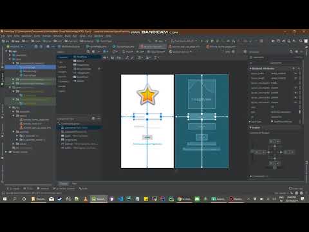The width and height of the screenshot is (309, 232).
Task: Open the Event Log
Action: (x=295, y=189)
